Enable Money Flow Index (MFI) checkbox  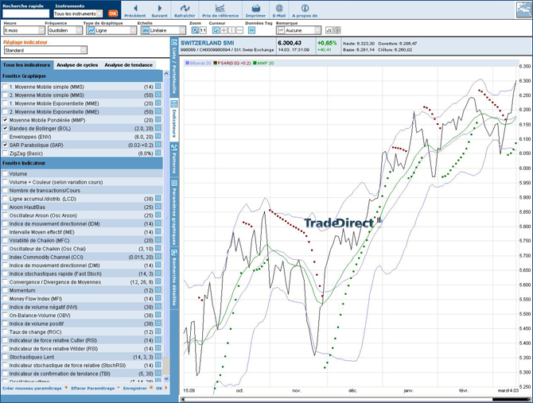pyautogui.click(x=5, y=299)
